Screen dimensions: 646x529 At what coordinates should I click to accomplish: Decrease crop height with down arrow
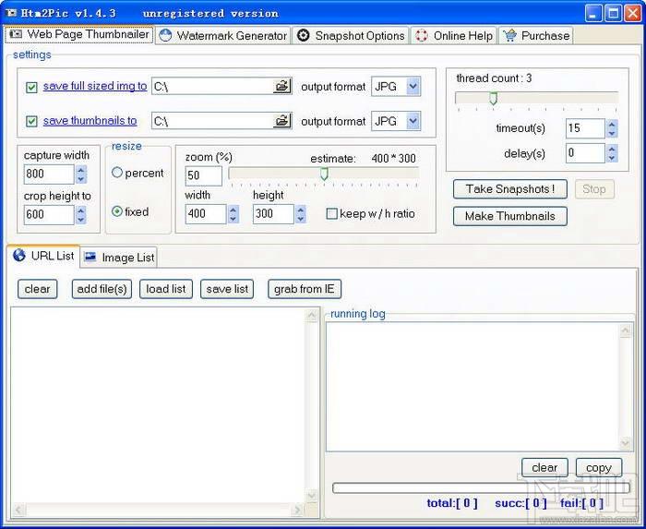tap(81, 219)
